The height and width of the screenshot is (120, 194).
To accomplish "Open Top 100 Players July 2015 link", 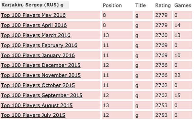I will (33, 115).
